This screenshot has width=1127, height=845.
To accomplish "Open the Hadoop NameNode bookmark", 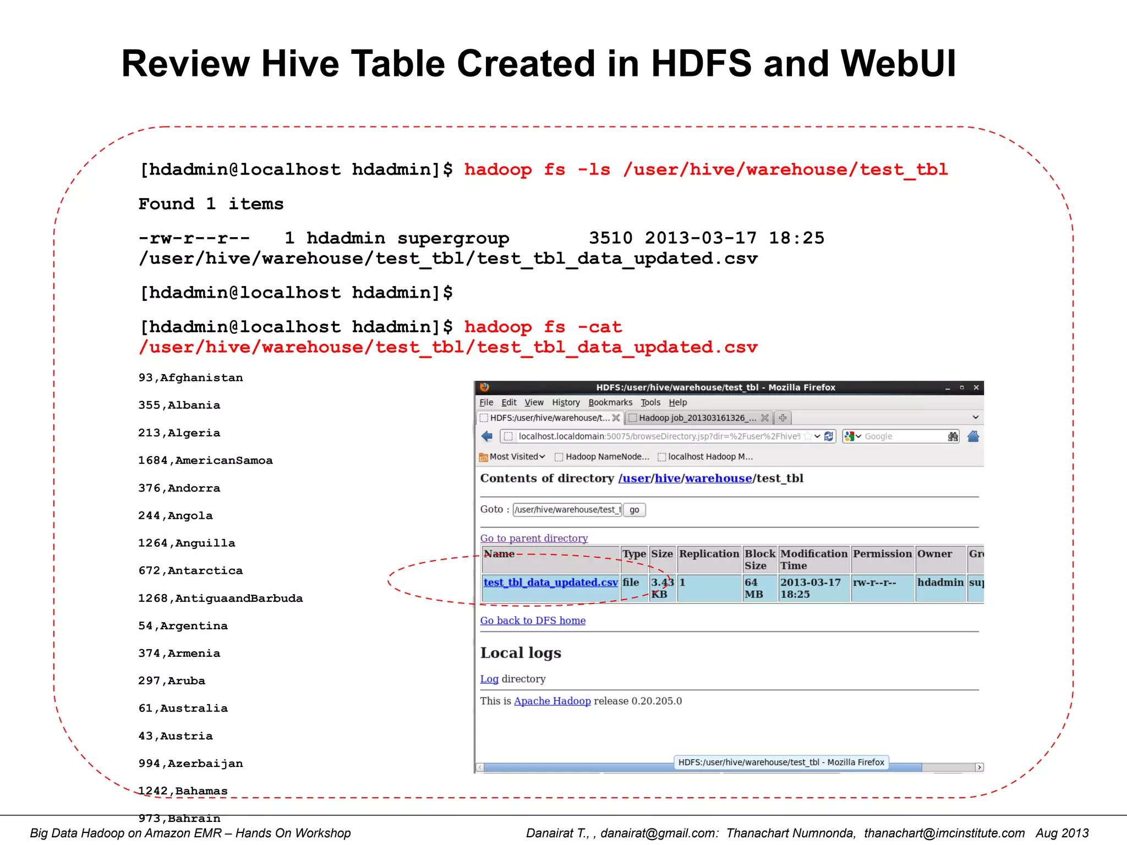I will pyautogui.click(x=602, y=457).
